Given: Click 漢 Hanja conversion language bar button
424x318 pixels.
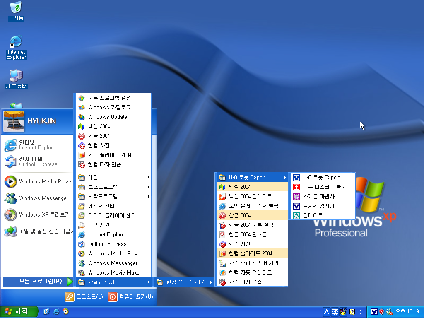Looking at the screenshot, I should (335, 312).
